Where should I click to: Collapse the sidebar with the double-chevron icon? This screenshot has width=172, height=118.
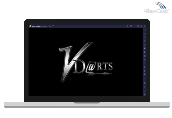(145, 26)
